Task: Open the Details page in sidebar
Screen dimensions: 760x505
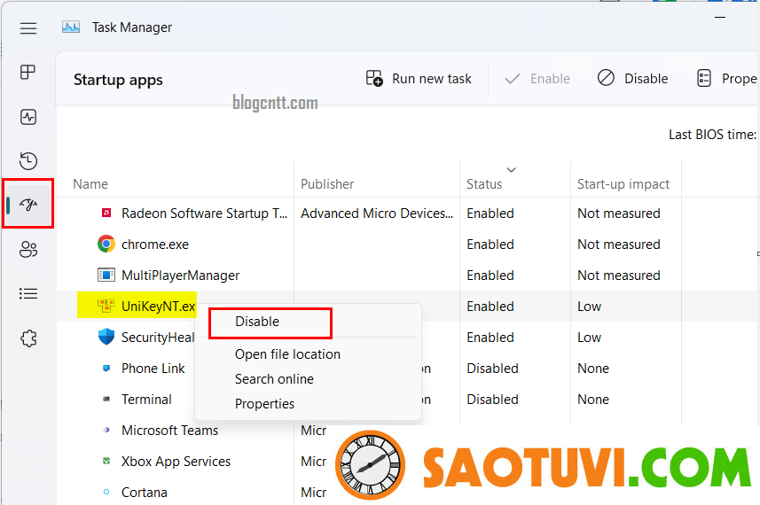Action: click(28, 293)
